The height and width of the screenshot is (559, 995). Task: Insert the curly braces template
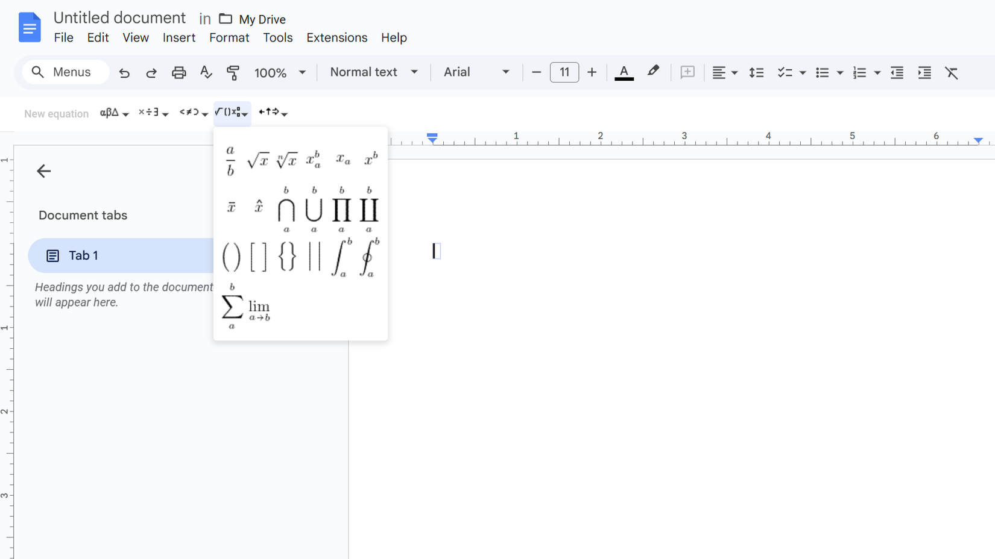pos(287,258)
